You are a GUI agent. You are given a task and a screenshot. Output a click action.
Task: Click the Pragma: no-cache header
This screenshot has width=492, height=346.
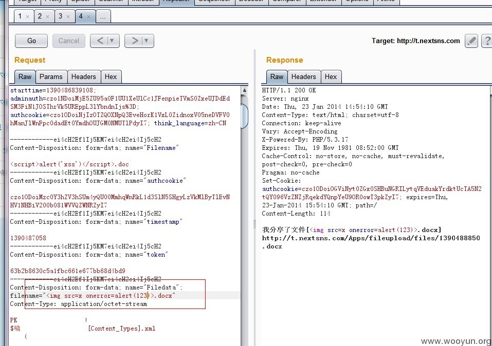click(x=290, y=172)
